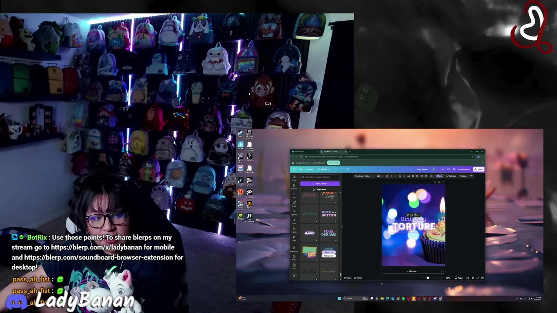
Task: Open the text spacing settings
Action: click(422, 176)
